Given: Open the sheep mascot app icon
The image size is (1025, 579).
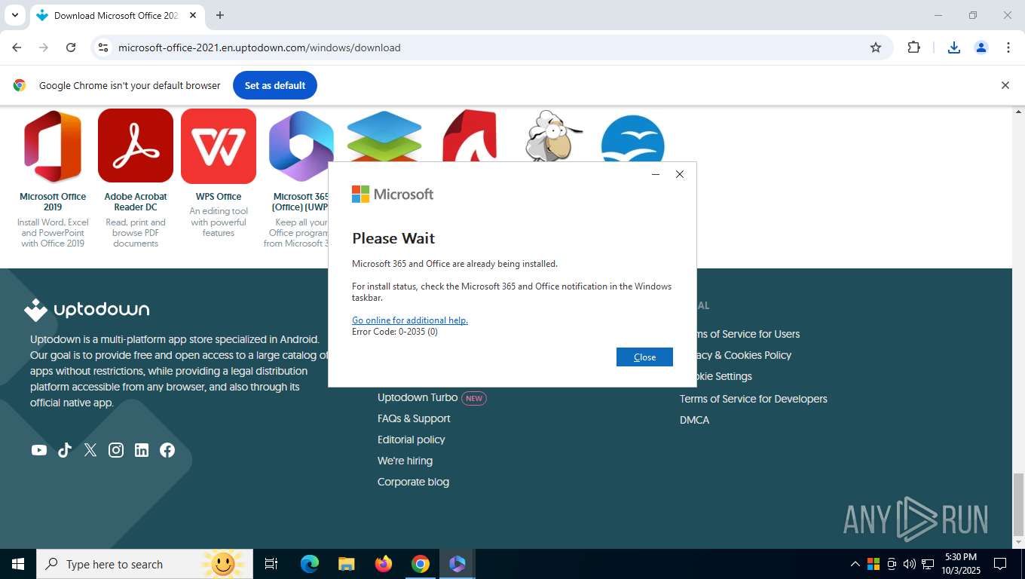Looking at the screenshot, I should [x=554, y=136].
